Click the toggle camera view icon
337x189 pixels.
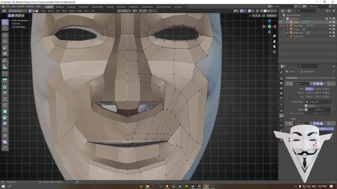[274, 47]
